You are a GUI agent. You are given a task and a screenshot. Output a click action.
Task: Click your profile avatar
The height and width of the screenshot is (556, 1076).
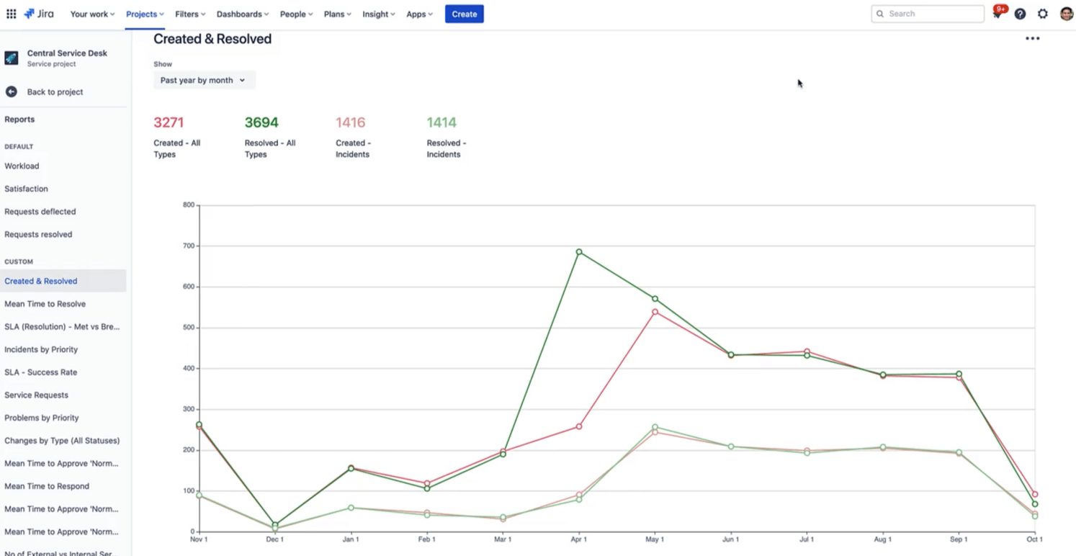click(x=1066, y=14)
